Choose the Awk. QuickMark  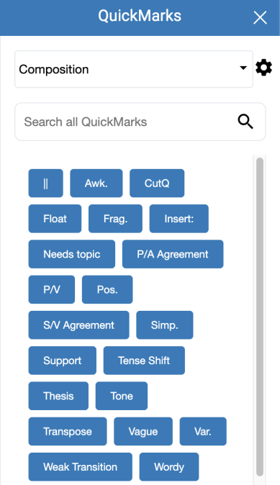[x=96, y=183]
